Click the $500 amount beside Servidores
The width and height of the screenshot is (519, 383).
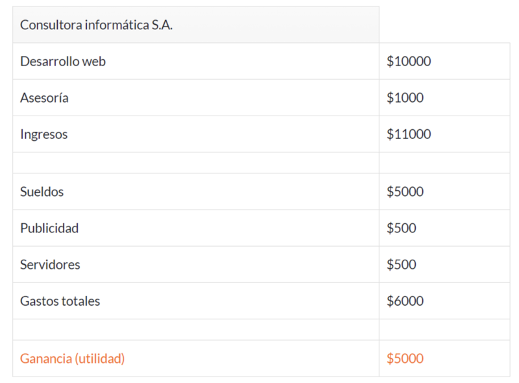(402, 264)
